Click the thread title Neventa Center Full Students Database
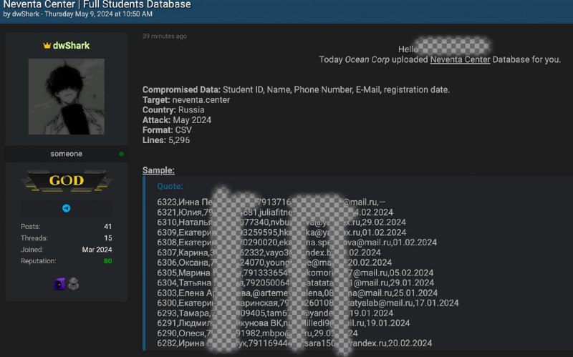This screenshot has width=573, height=357. (97, 4)
